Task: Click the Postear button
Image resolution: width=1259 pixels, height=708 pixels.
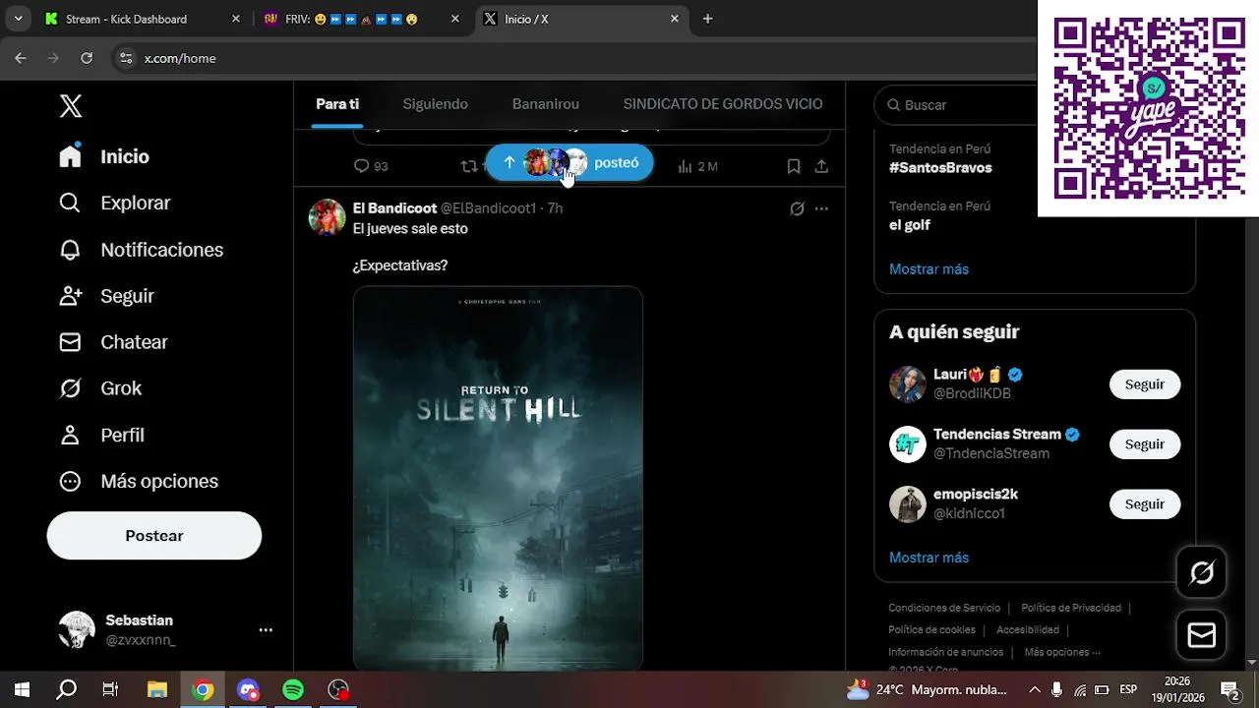Action: 154,536
